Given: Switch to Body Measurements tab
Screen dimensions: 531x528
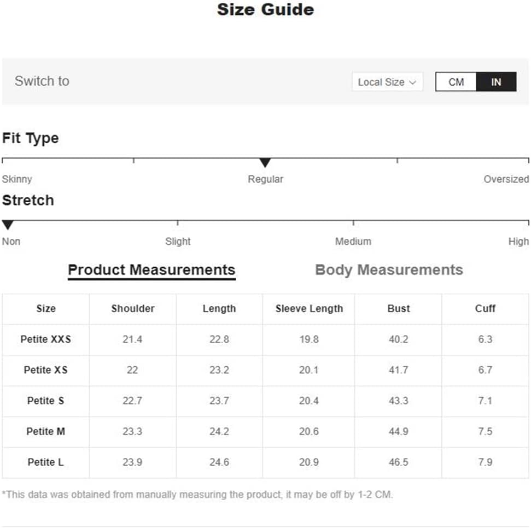Looking at the screenshot, I should [x=389, y=270].
